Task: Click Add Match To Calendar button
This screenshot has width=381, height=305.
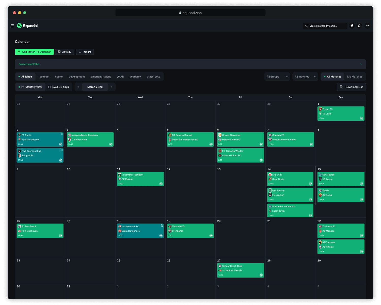Action: [34, 52]
